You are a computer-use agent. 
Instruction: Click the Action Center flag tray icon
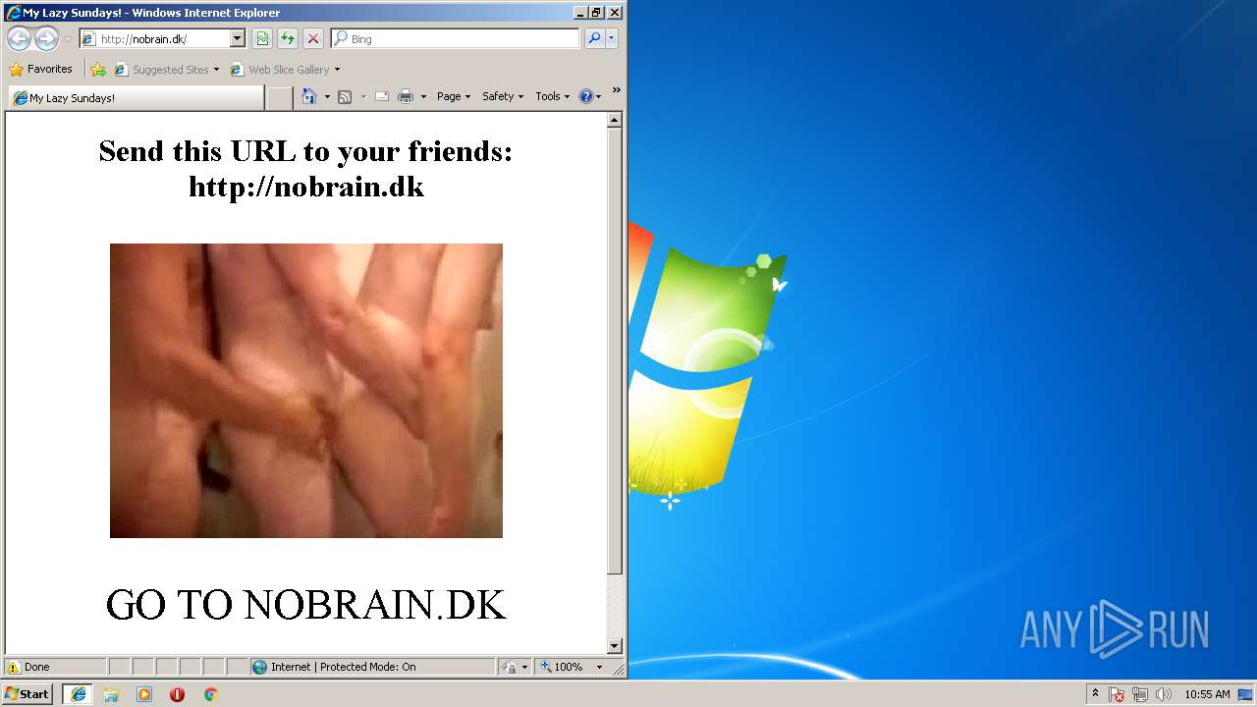1117,694
